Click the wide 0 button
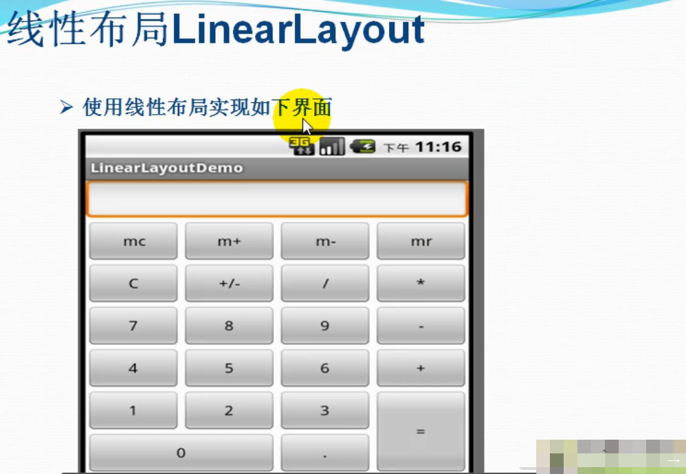This screenshot has height=474, width=686. (x=181, y=453)
